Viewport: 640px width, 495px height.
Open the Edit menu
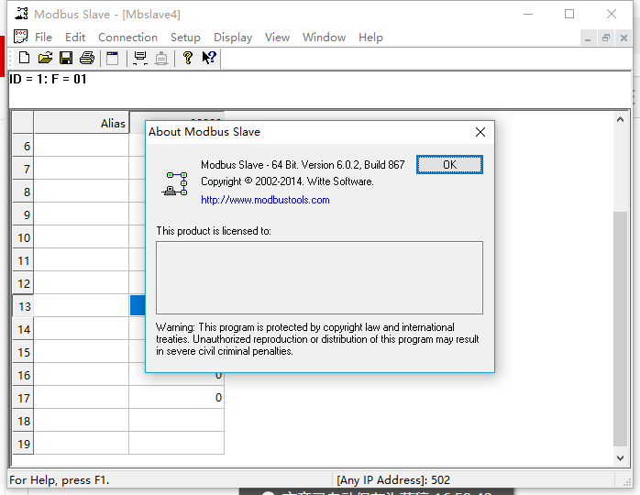pos(75,38)
